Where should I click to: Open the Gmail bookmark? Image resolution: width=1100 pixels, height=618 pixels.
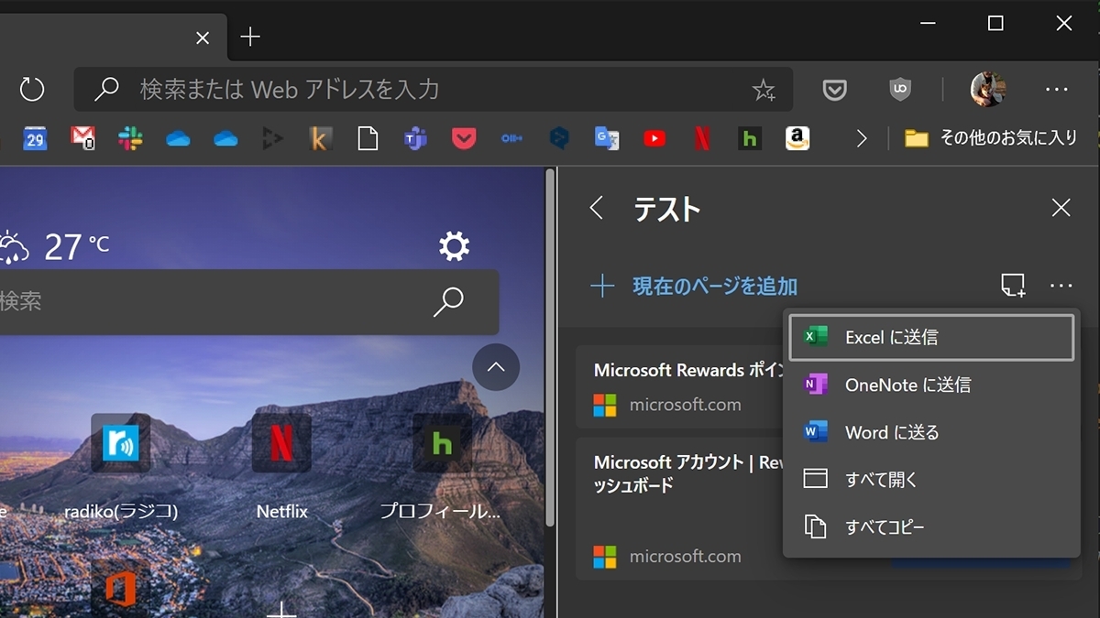(82, 138)
